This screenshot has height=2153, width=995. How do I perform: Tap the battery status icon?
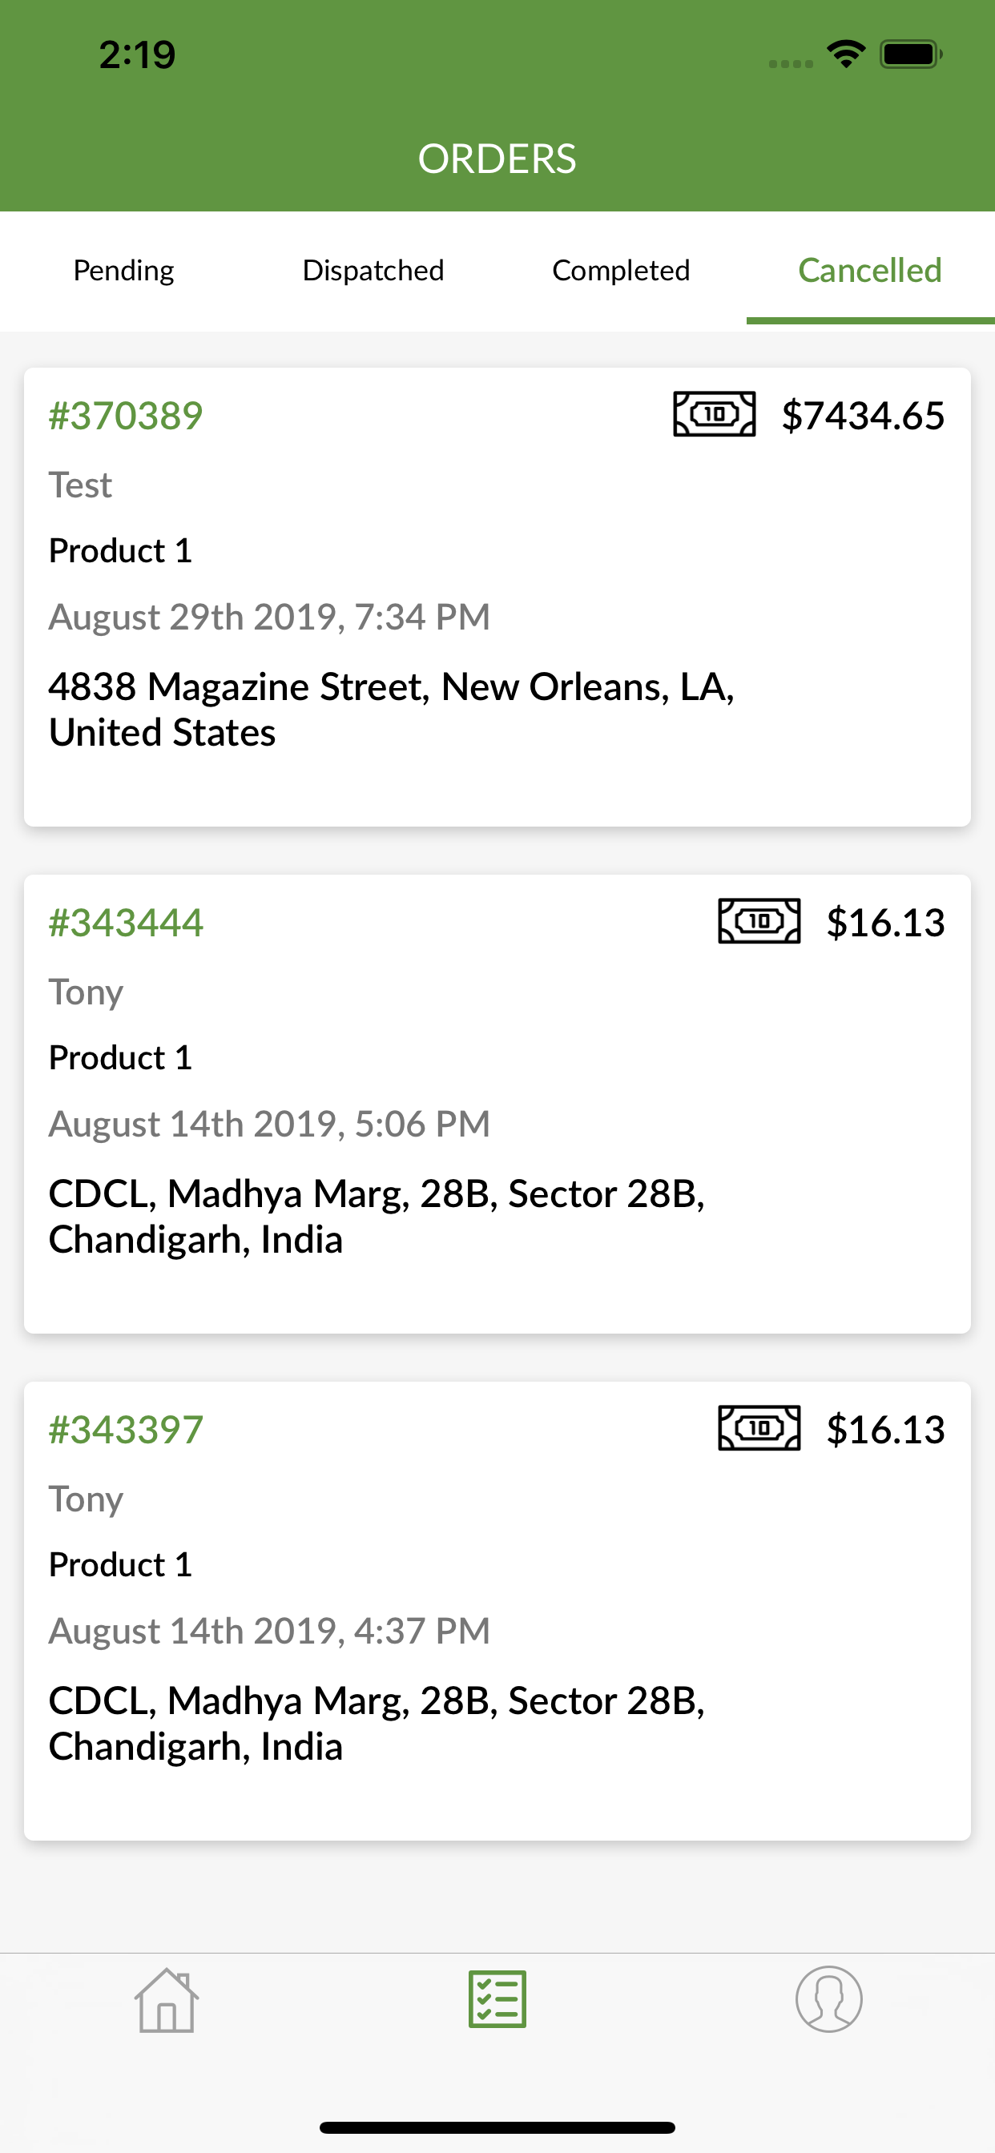pos(912,54)
